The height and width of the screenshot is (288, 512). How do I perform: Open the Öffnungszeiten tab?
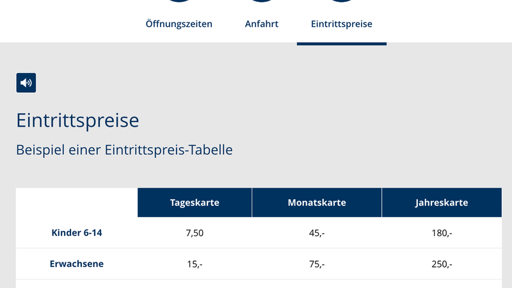(179, 24)
